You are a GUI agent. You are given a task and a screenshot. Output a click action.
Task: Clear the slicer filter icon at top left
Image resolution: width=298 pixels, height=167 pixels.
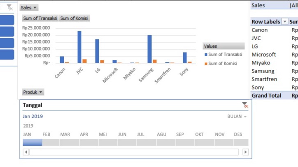9,7
